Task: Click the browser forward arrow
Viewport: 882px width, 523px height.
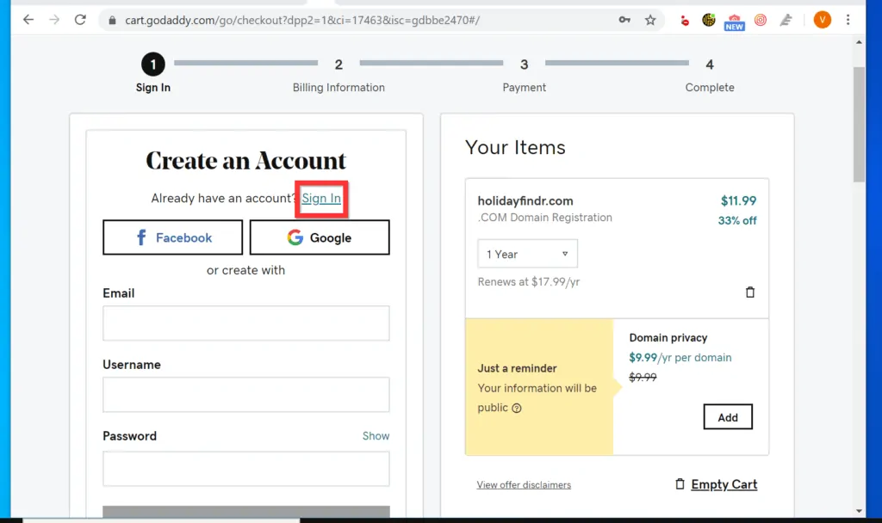Action: (x=54, y=21)
